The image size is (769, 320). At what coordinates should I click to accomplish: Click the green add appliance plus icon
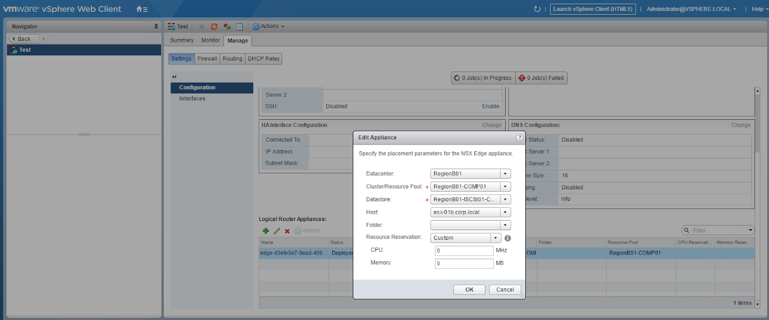[266, 231]
